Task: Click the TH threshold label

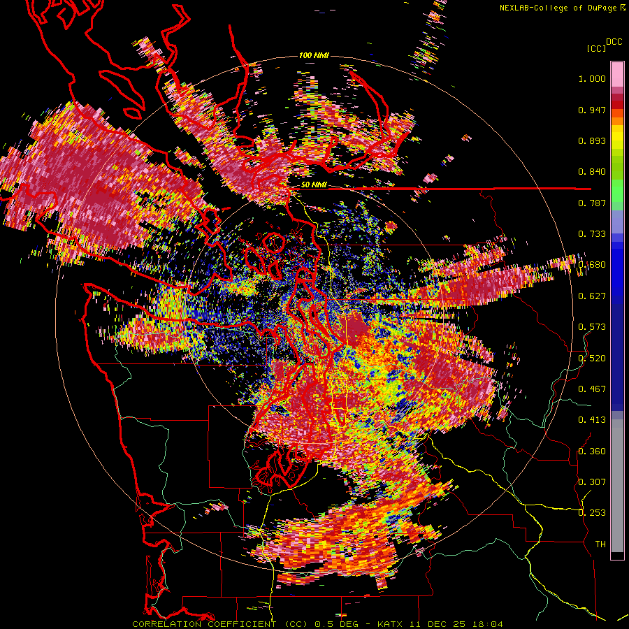Action: (600, 544)
